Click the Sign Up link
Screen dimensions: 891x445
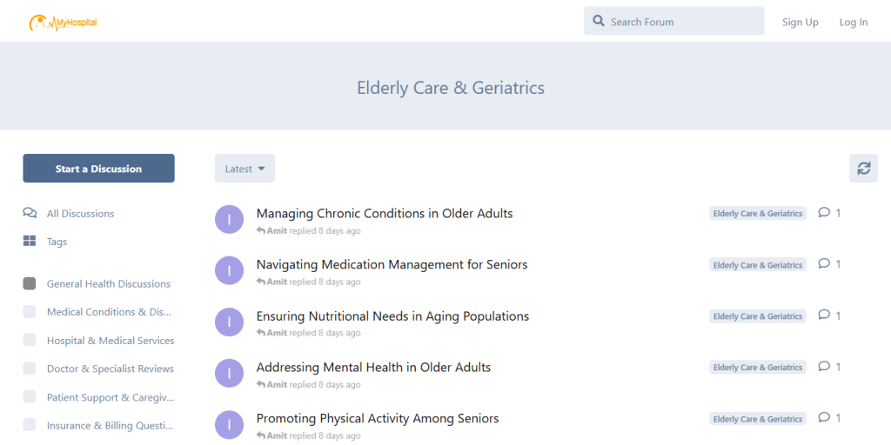tap(801, 22)
